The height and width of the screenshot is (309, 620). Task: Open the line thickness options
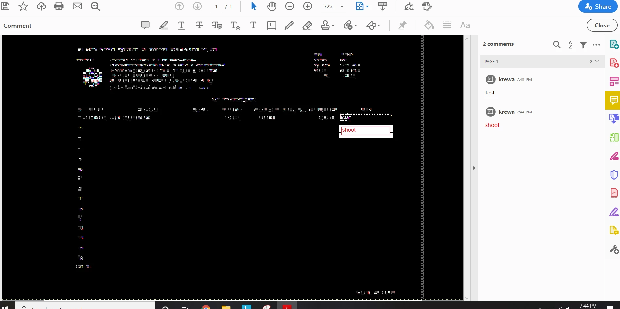click(447, 25)
